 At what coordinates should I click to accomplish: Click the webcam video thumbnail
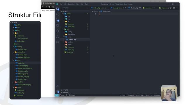[x=169, y=93]
